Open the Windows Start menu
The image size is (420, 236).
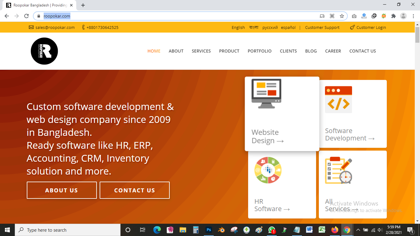click(x=7, y=230)
